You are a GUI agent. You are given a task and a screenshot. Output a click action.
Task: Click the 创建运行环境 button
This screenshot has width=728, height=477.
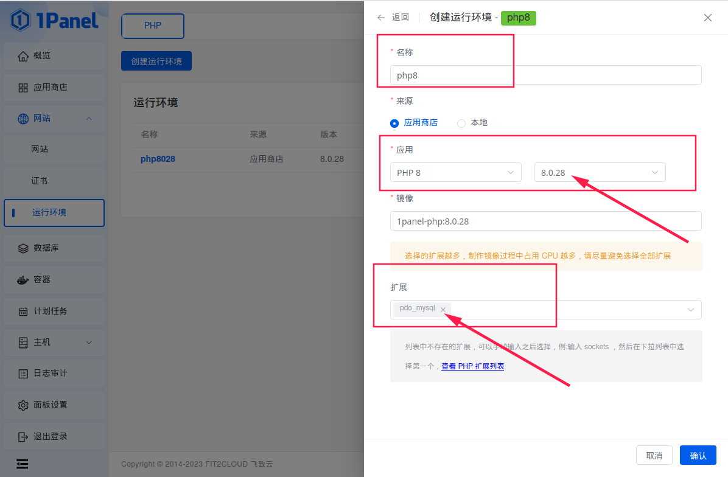pos(156,61)
